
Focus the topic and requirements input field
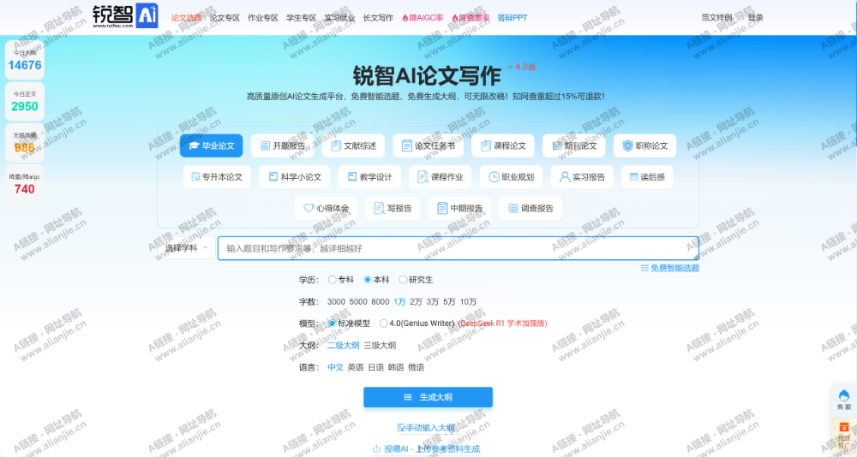pos(458,248)
